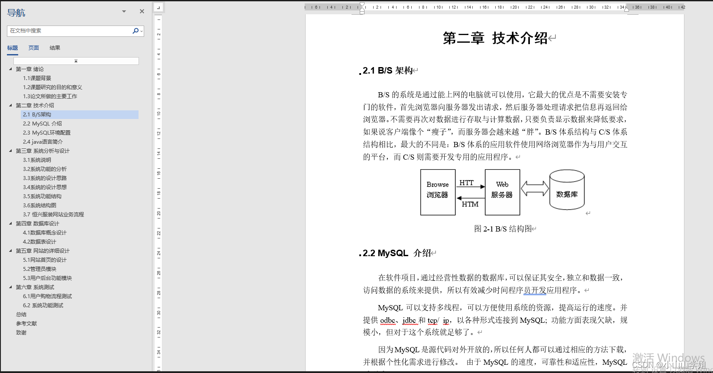The image size is (713, 373).
Task: Go to 第三章 系统分析与设计 heading
Action: click(x=42, y=151)
